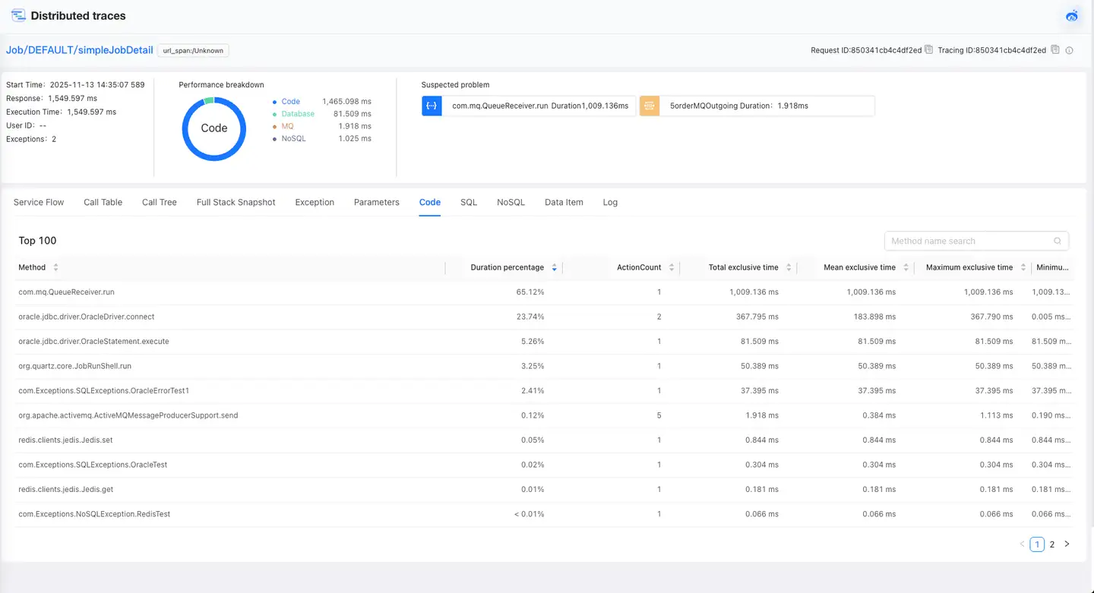The image size is (1094, 593).
Task: Copy the Tracing ID
Action: click(x=1054, y=50)
